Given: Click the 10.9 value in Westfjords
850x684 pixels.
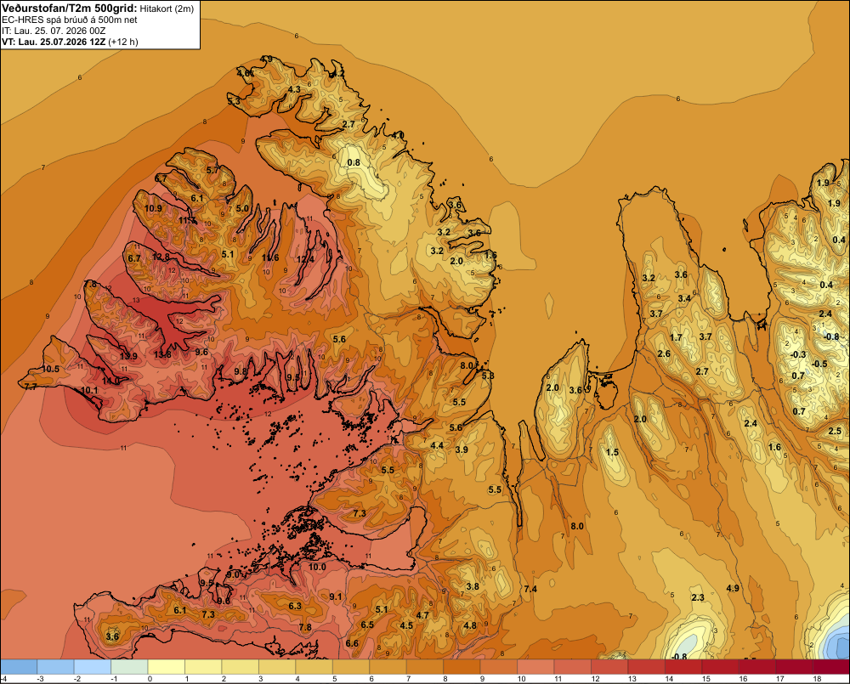Looking at the screenshot, I should pos(153,208).
